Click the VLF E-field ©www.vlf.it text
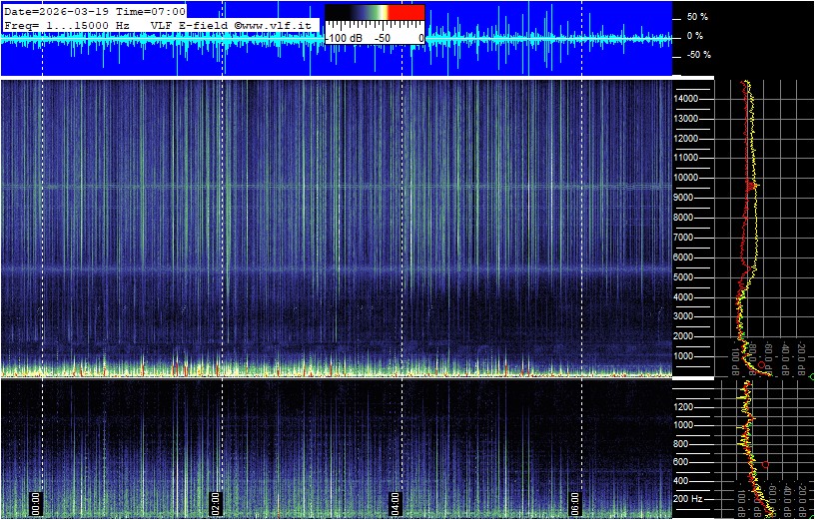815x520 pixels. (231, 25)
